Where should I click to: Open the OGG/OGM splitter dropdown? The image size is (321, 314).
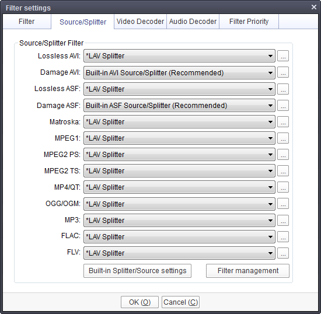179,204
